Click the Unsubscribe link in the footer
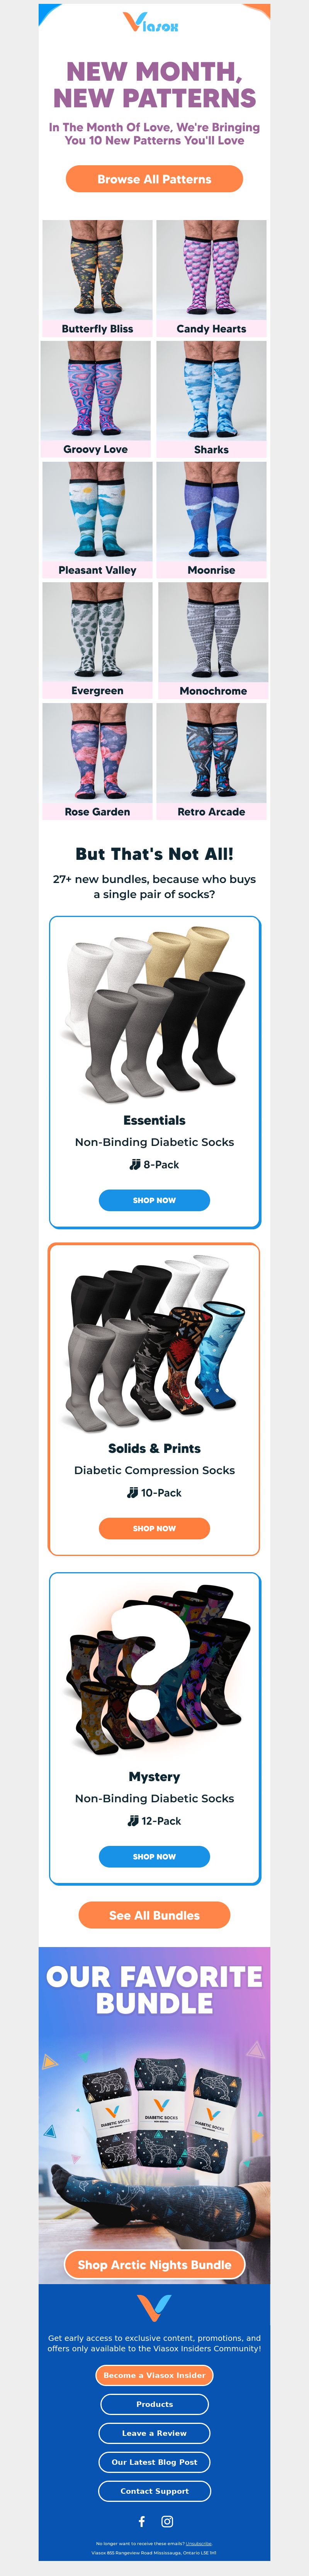 coord(199,2543)
